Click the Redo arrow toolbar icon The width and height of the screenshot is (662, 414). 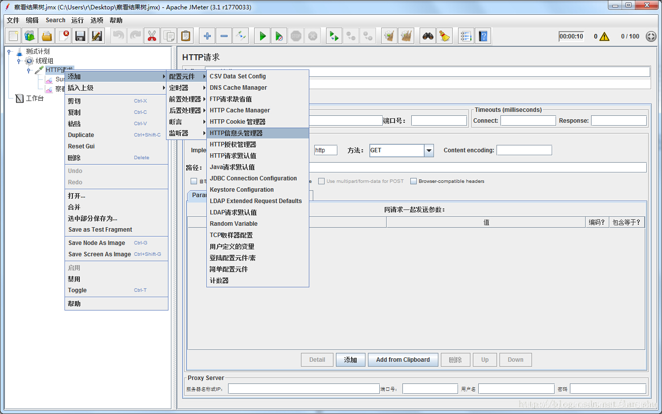(135, 36)
